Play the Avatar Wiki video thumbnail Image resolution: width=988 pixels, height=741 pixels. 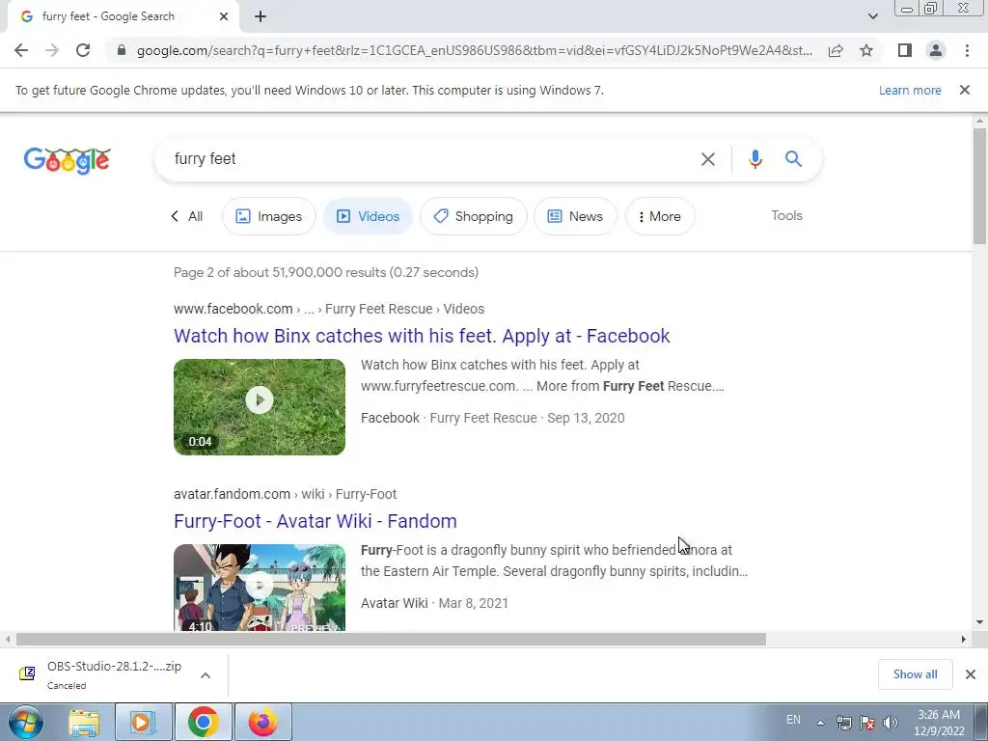(x=260, y=588)
